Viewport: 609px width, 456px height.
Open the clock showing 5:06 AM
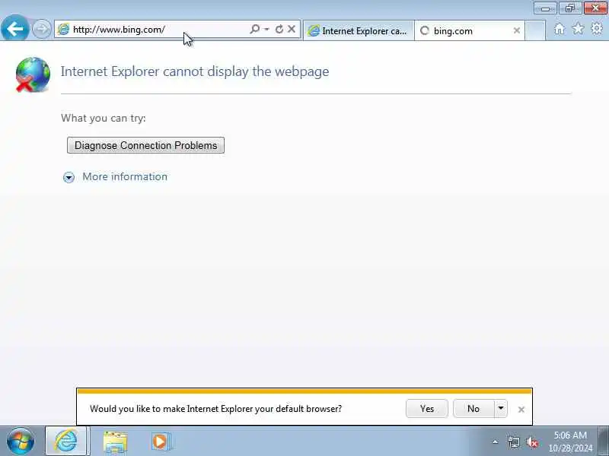570,442
